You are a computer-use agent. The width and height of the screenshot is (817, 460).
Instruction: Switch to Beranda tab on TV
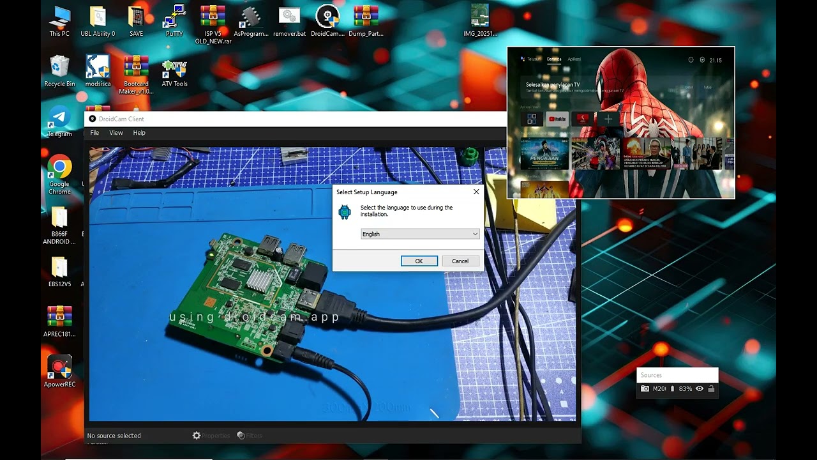tap(554, 59)
